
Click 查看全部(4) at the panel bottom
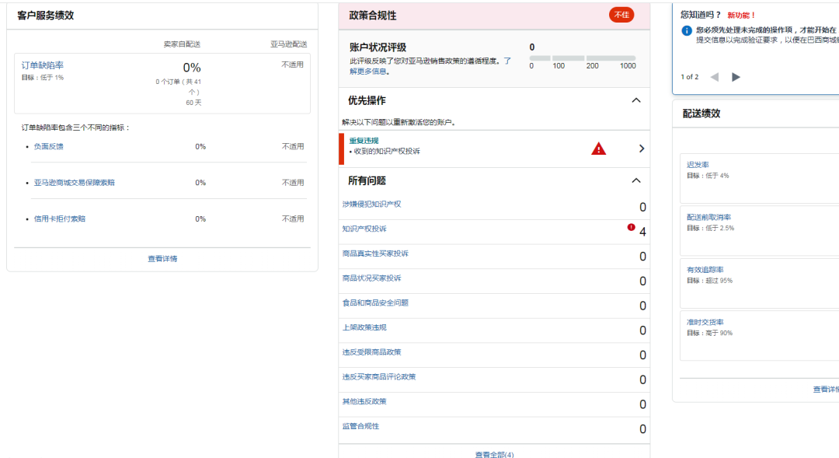click(494, 453)
